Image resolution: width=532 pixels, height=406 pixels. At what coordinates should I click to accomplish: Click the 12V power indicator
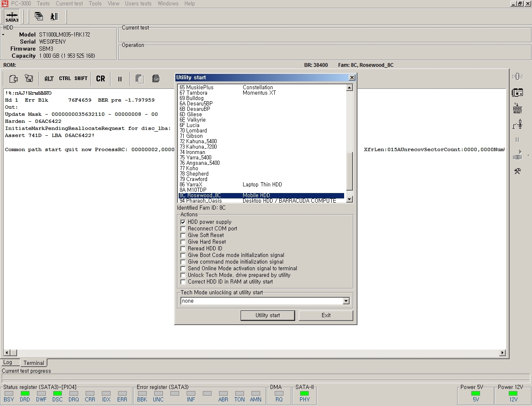click(513, 393)
